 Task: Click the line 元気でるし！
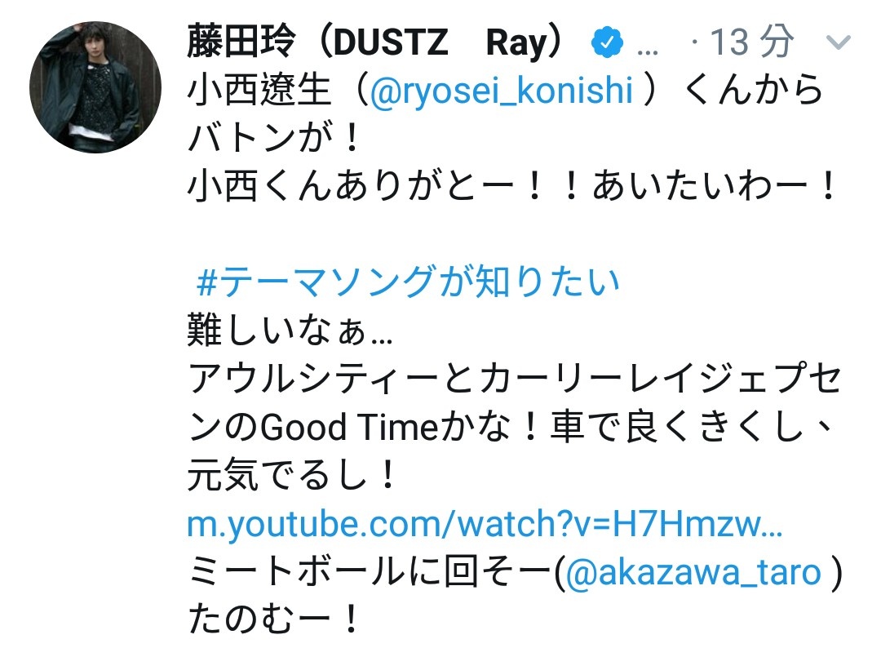point(292,475)
